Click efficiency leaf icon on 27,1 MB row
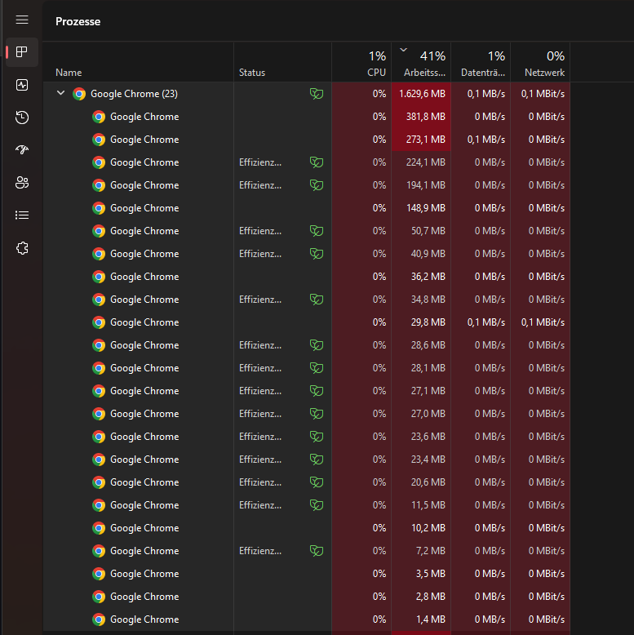The image size is (634, 635). (x=317, y=391)
